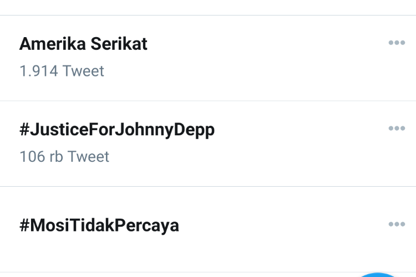Click the 1.914 Tweet count text
Viewport: 416px width, 277px height.
62,71
